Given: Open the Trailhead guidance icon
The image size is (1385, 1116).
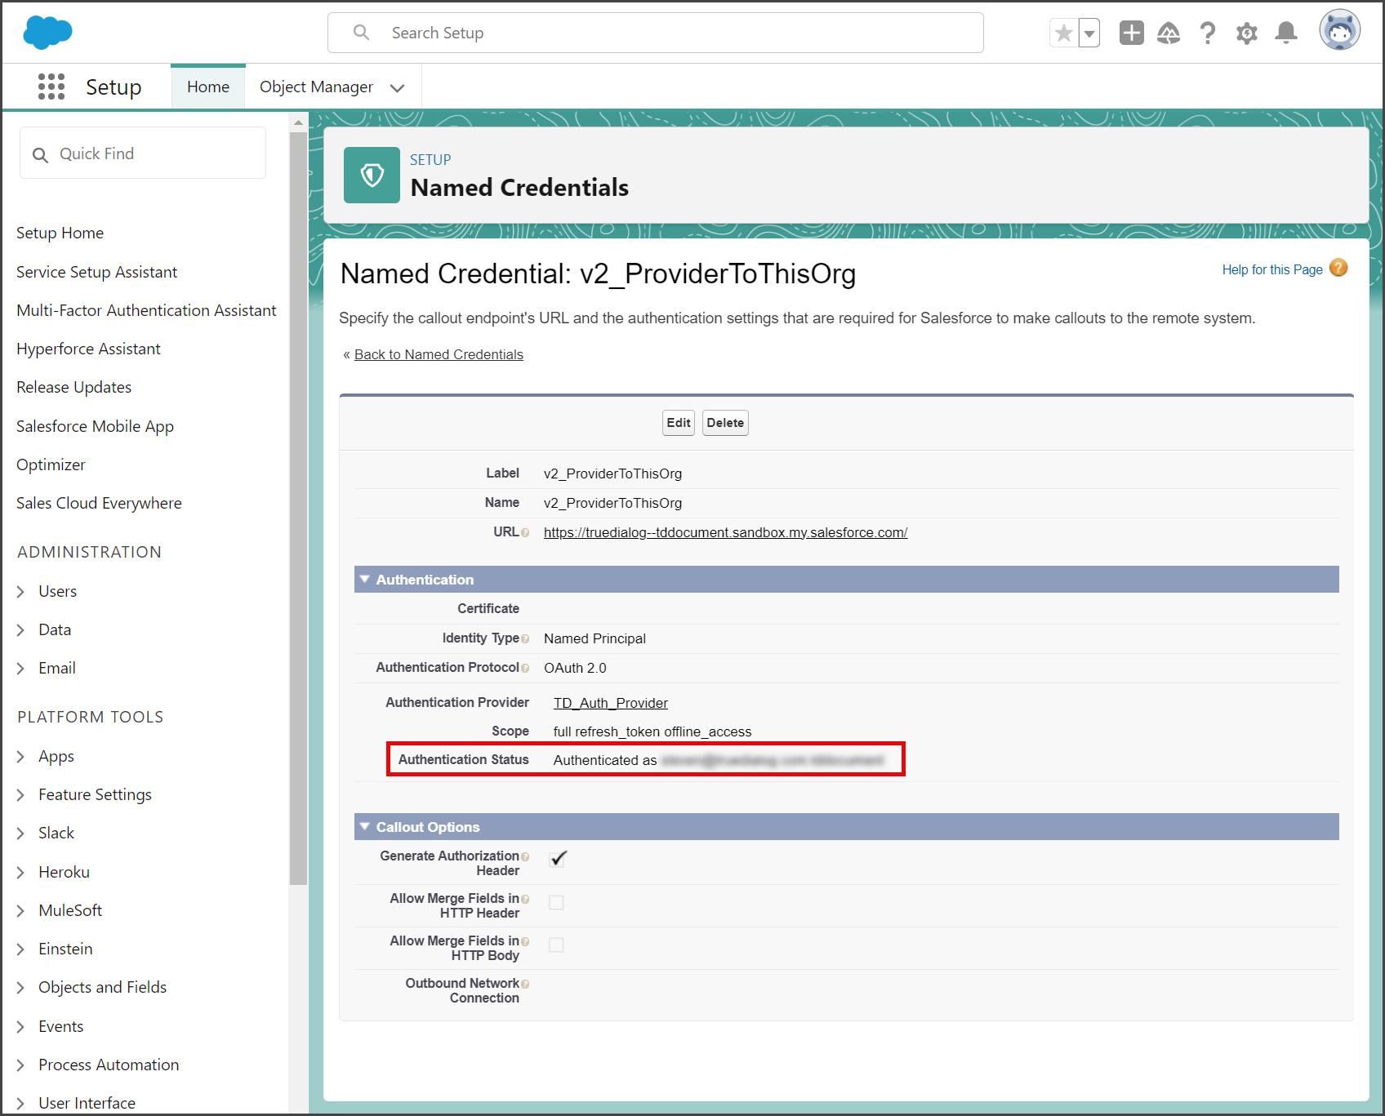Looking at the screenshot, I should click(x=1169, y=33).
